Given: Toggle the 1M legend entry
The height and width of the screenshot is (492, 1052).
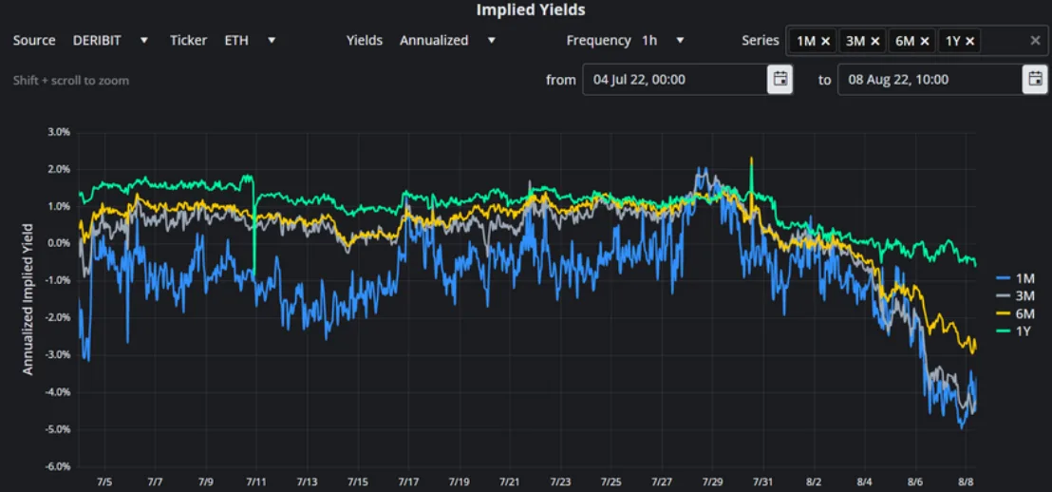Looking at the screenshot, I should (1015, 278).
